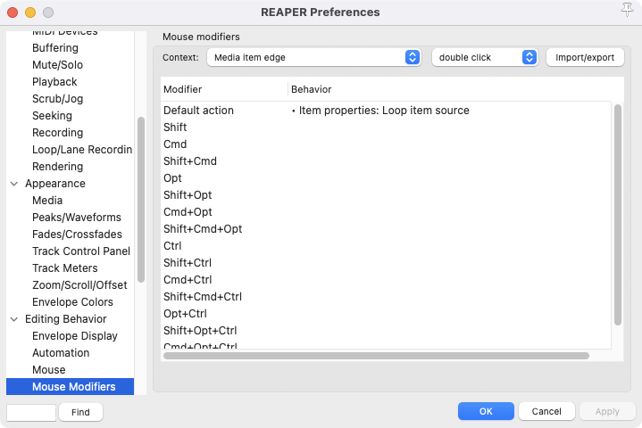Cancel the preferences dialog

pos(546,411)
